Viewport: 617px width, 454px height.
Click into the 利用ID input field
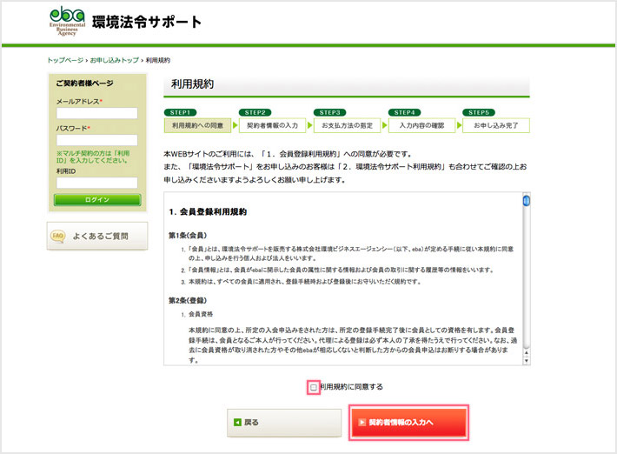[x=96, y=183]
